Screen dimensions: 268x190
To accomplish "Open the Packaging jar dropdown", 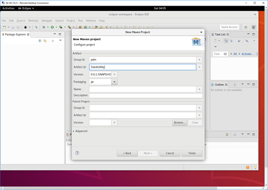I will [115, 82].
